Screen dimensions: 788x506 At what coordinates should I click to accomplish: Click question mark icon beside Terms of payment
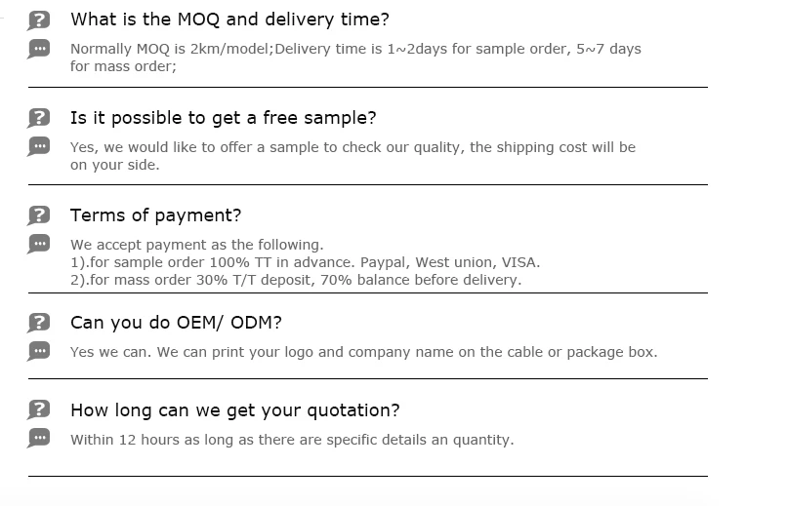click(x=39, y=215)
